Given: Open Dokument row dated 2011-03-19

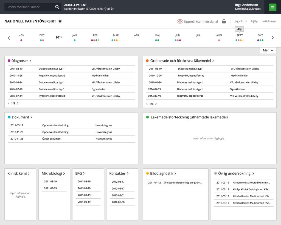Looking at the screenshot, I should point(71,125).
